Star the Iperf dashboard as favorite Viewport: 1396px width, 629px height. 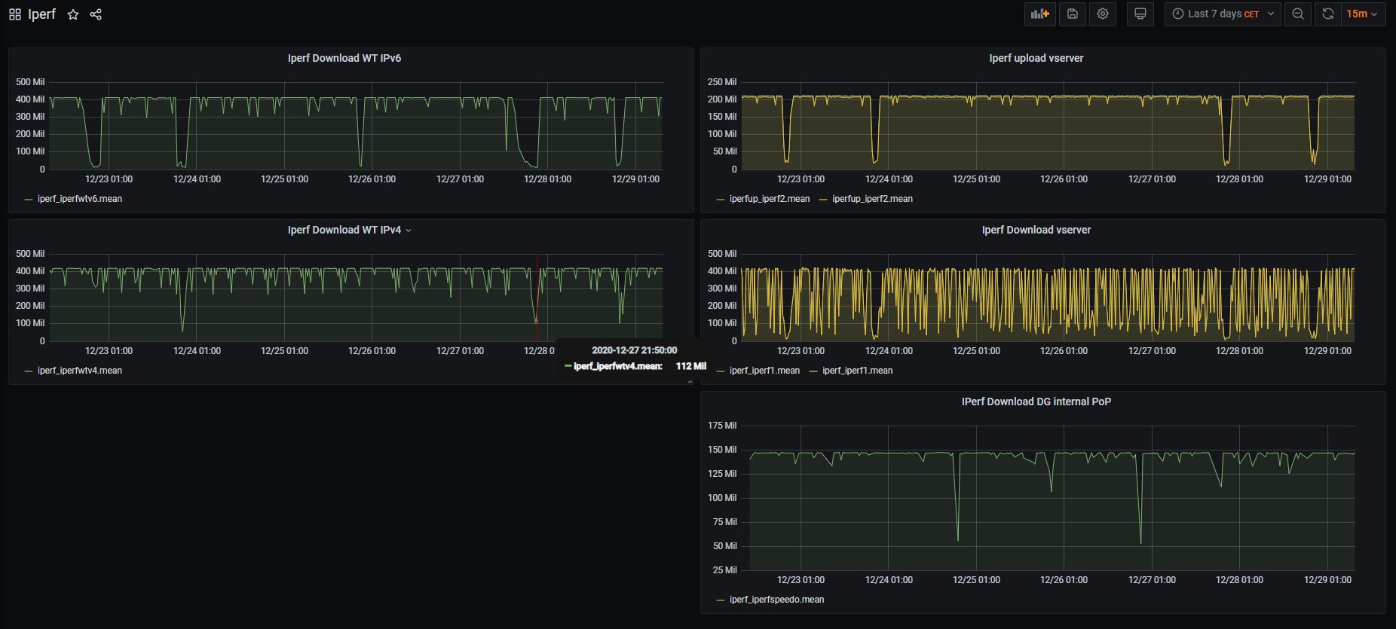73,14
